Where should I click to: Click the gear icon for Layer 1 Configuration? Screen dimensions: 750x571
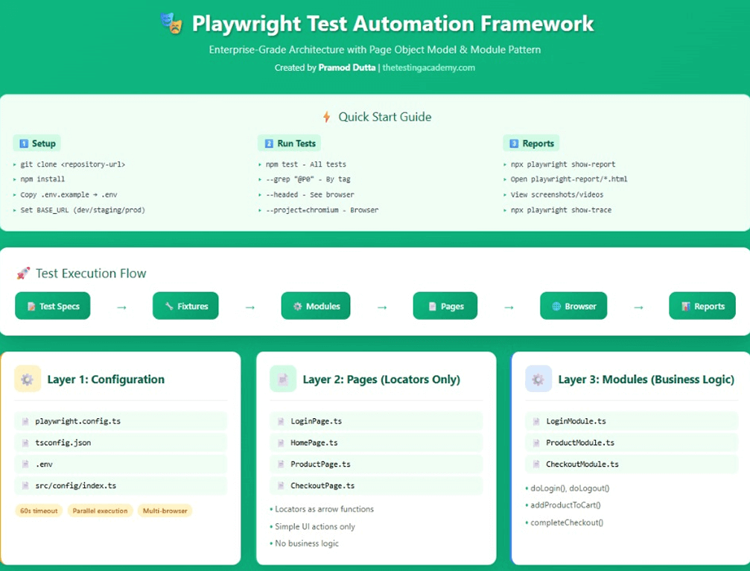tap(28, 379)
